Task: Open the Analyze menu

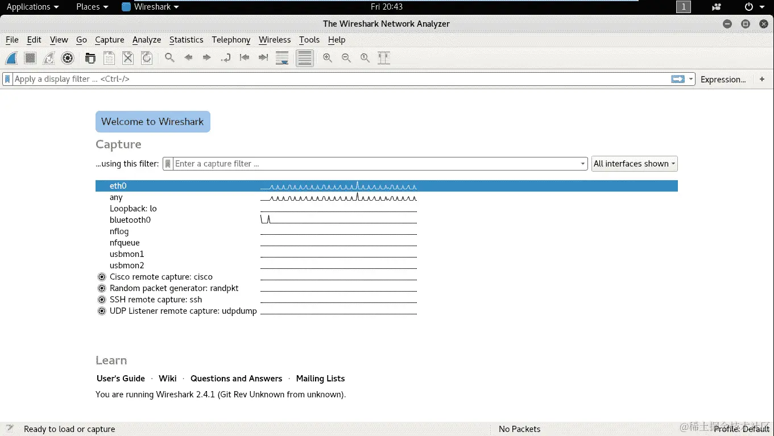Action: pos(147,40)
